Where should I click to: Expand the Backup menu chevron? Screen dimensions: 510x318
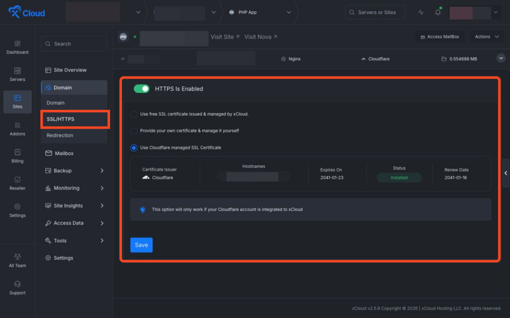click(102, 171)
